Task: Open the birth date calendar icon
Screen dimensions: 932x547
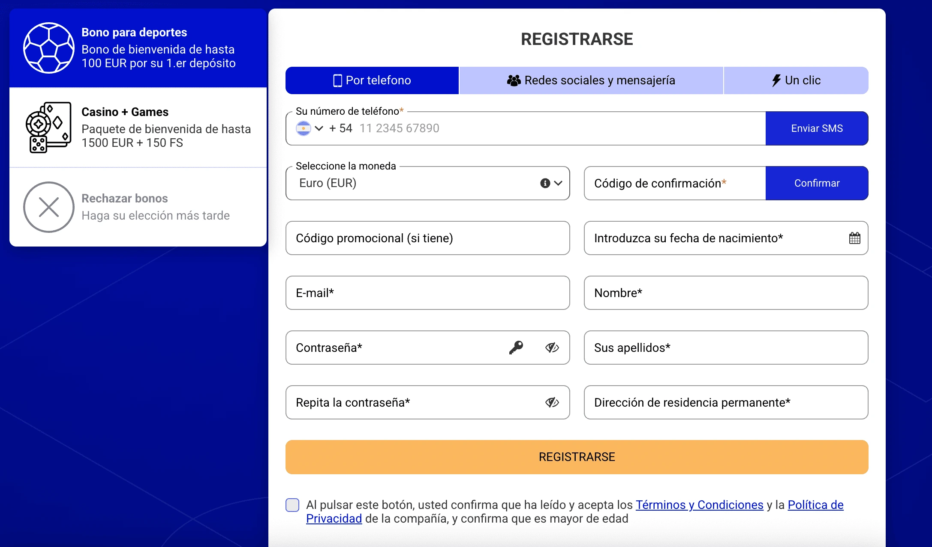Action: pos(854,238)
